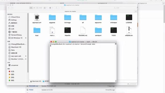The image size is (165, 93).
Task: Open the serialport folder
Action: 98,30
